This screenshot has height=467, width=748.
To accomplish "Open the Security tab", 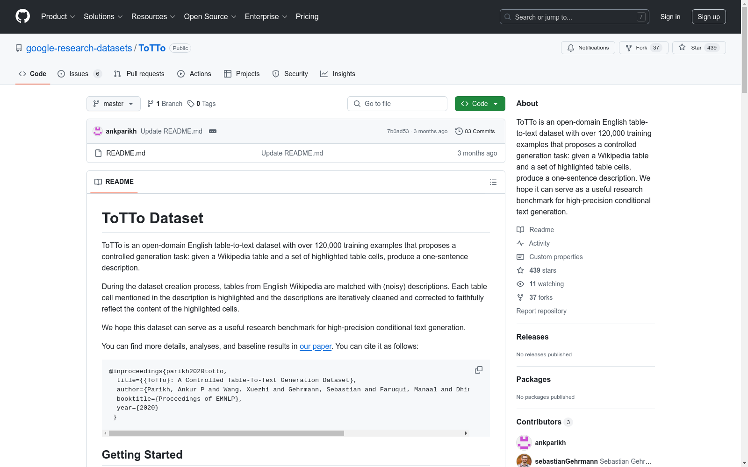I will (290, 74).
